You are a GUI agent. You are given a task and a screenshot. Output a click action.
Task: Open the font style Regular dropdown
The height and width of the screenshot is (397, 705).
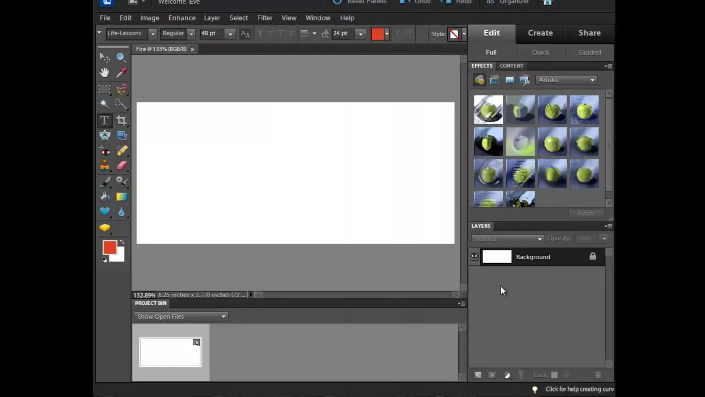click(x=191, y=34)
